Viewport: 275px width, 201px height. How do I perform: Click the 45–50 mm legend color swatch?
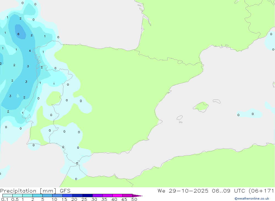pos(127,196)
